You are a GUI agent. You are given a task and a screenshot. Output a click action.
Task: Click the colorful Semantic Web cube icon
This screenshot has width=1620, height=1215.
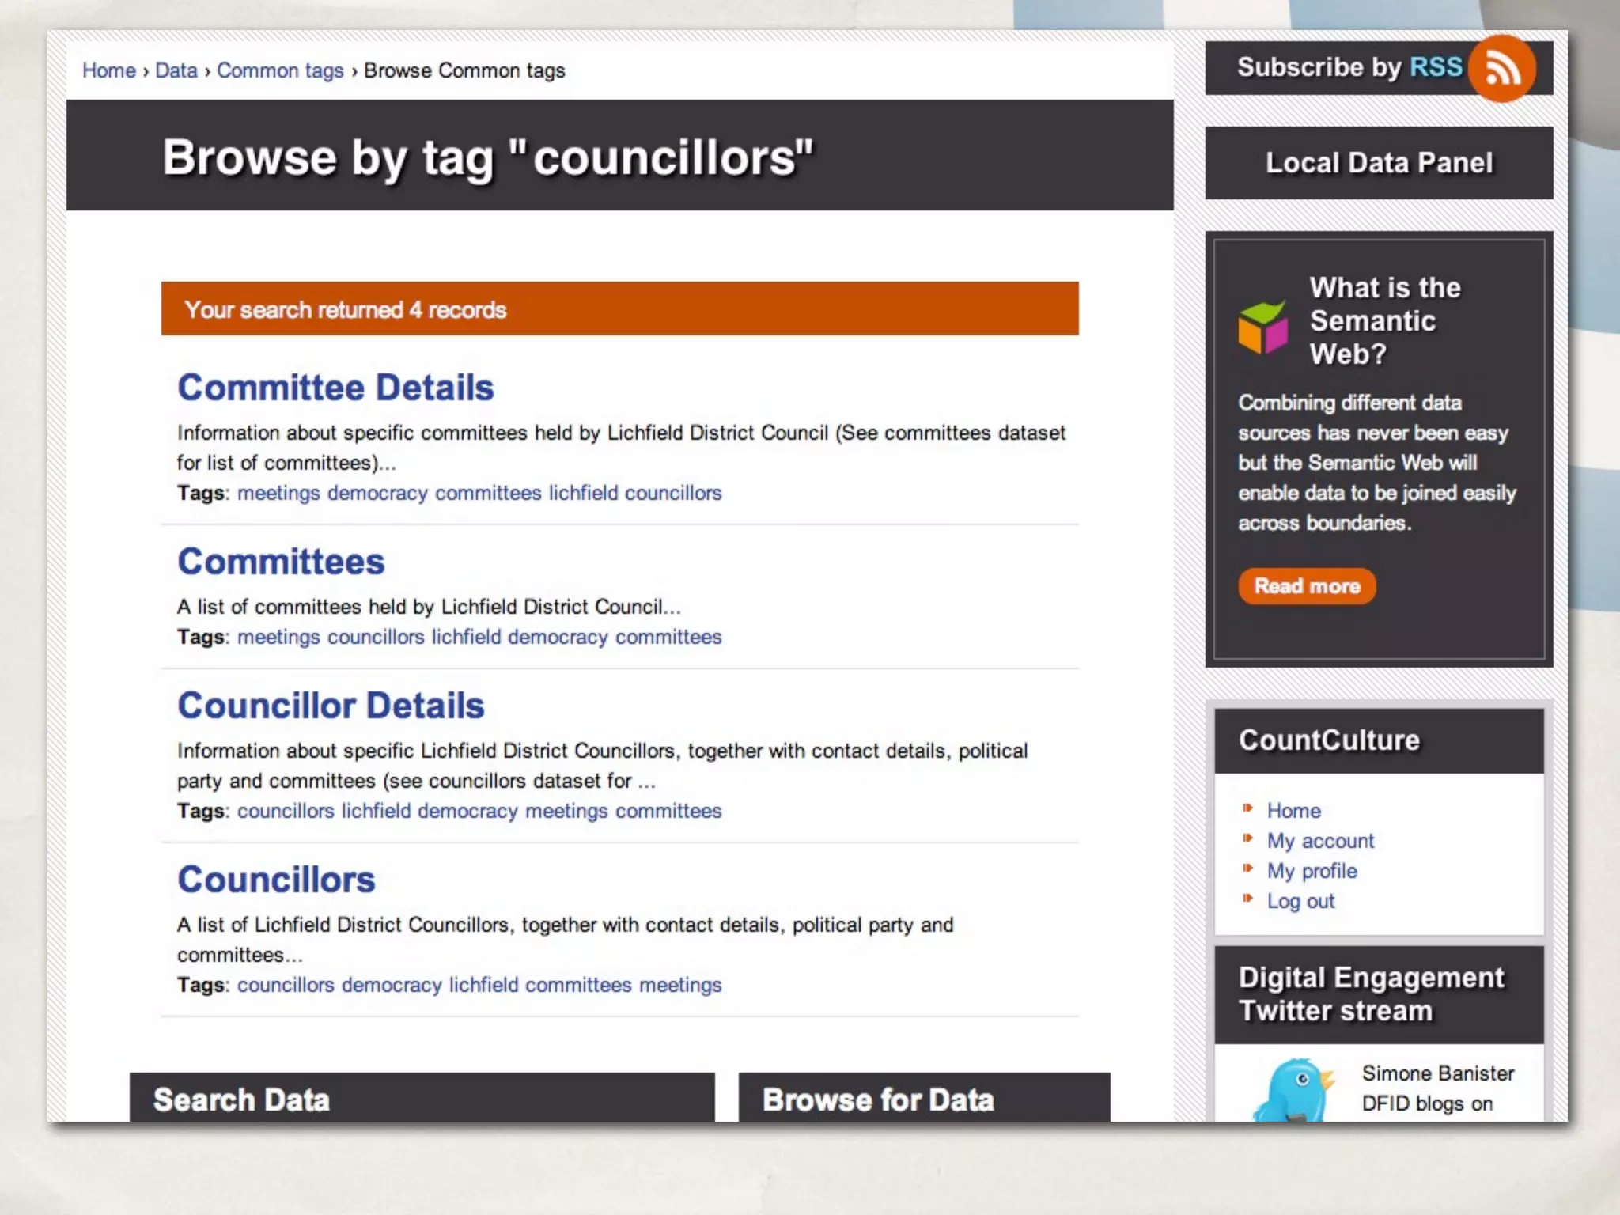pos(1262,327)
